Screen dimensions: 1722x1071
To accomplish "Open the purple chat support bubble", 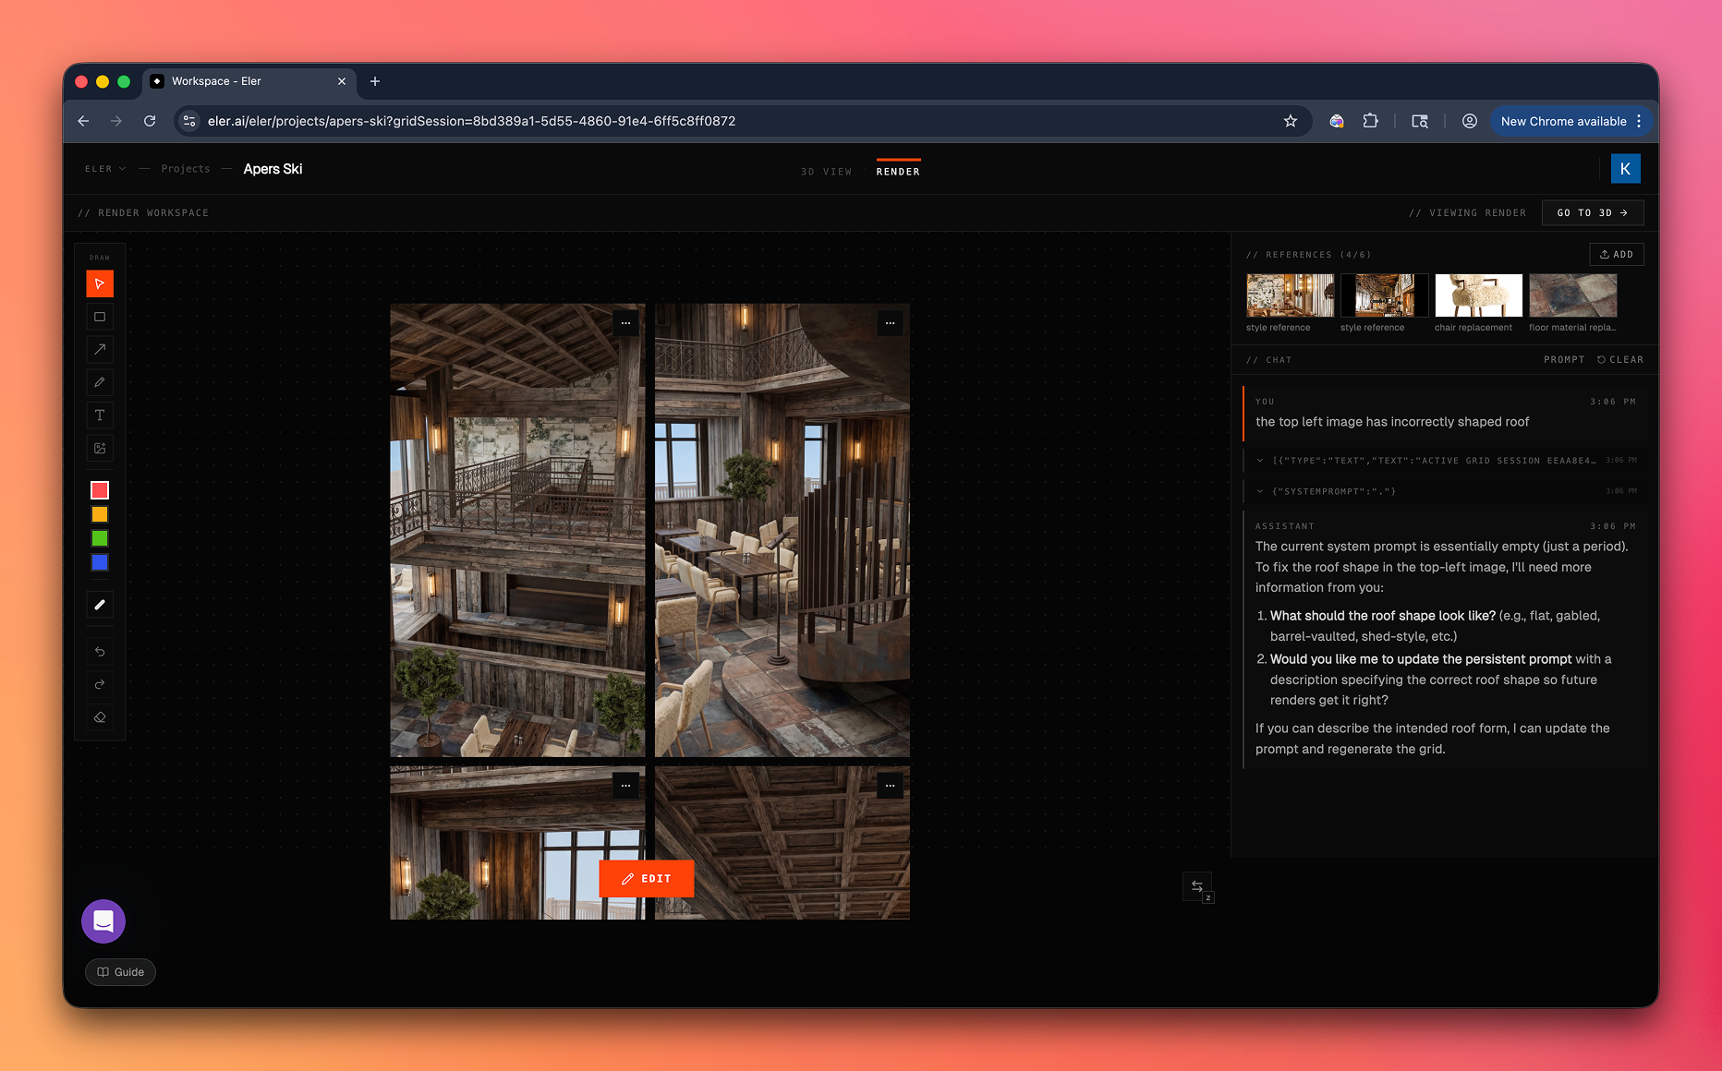I will tap(103, 921).
